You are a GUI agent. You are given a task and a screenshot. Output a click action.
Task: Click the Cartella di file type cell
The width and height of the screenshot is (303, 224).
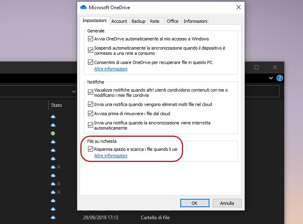pyautogui.click(x=155, y=218)
